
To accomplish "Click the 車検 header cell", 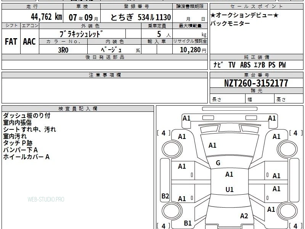I will [82, 6].
